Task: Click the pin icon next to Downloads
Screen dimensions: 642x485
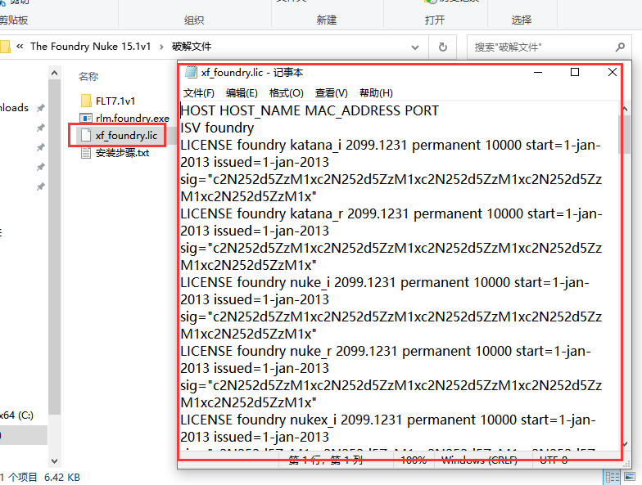Action: (x=41, y=108)
